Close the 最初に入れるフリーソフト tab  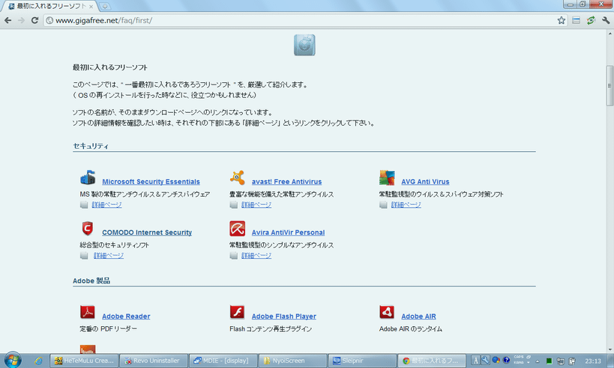pos(91,6)
